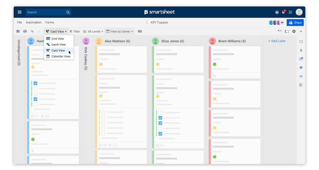Click the Filter button

(75, 32)
